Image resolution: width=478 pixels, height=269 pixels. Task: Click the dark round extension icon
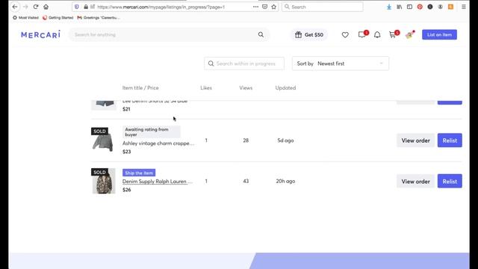tap(430, 7)
